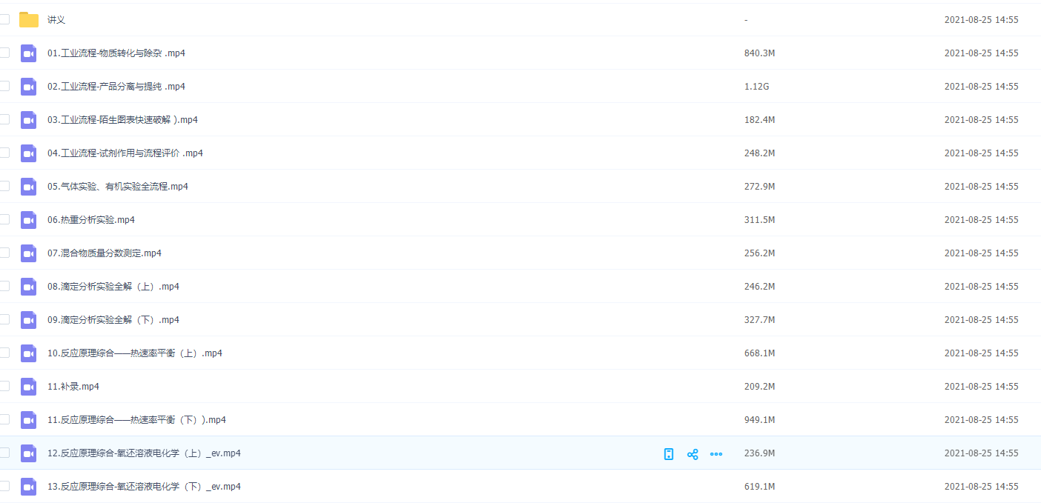Open 05.气体实验、有机实验全流程.mp4

coord(117,187)
